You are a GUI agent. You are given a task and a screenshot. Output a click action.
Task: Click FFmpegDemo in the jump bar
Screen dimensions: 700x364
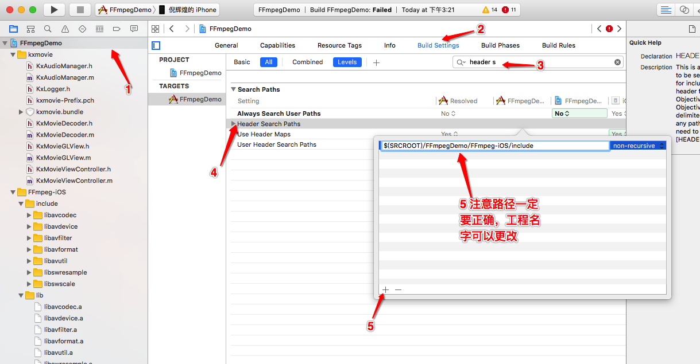tap(225, 29)
